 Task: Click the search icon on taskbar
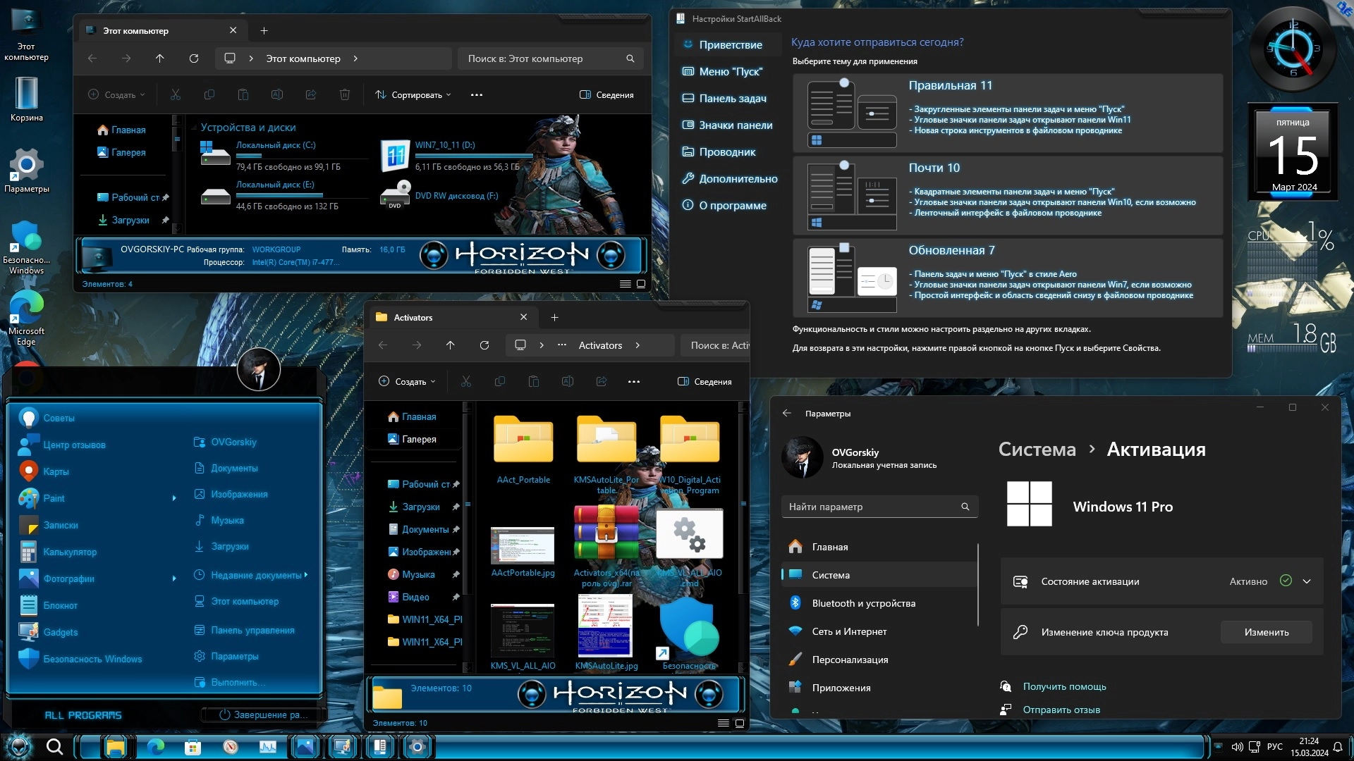tap(54, 746)
